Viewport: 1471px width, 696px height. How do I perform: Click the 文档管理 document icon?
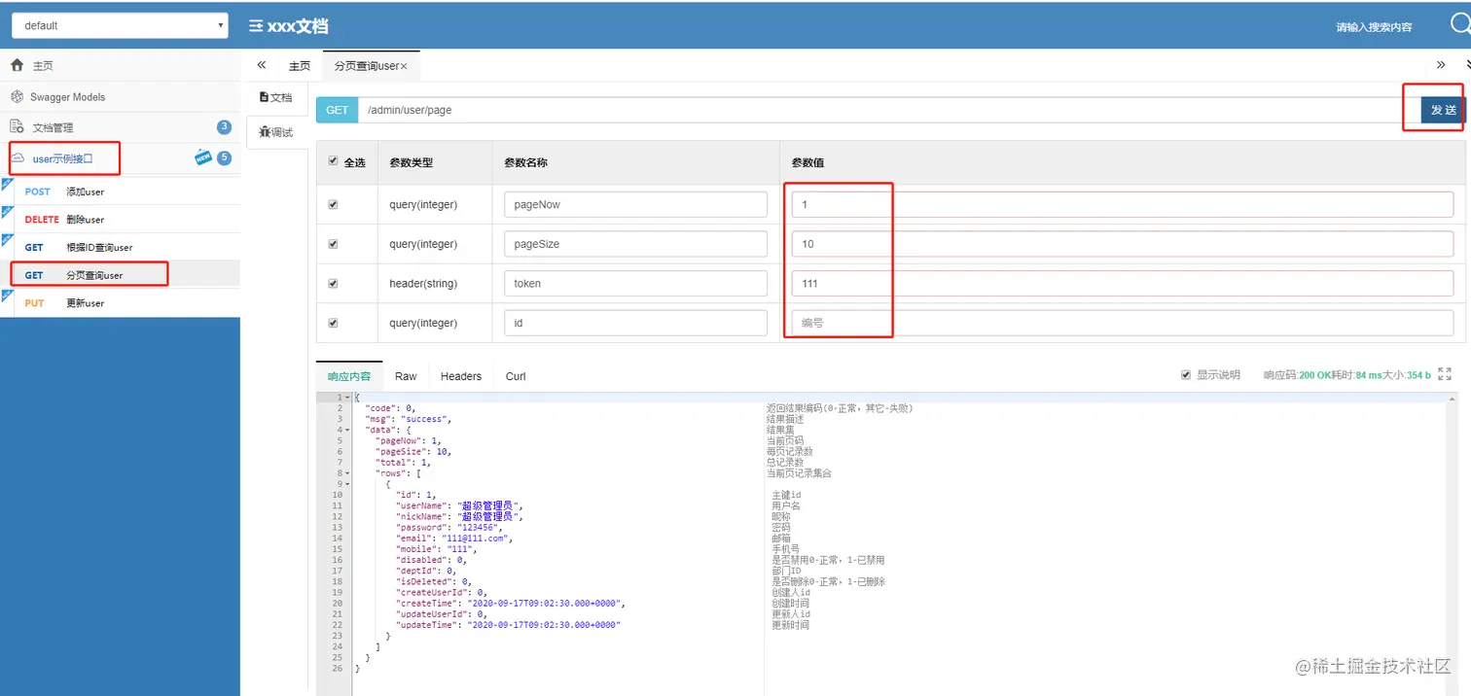tap(17, 127)
